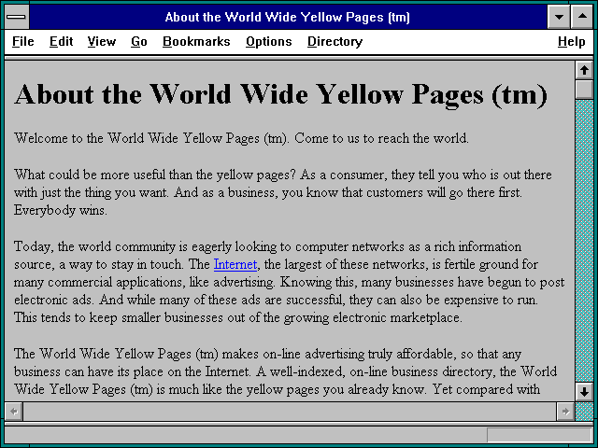Open the View menu
Screen dimensions: 598x448
[102, 41]
